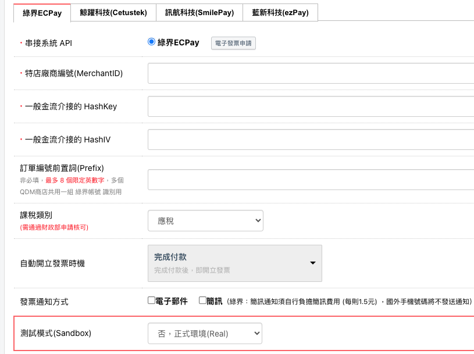Click the HashKey input field
474x354 pixels.
pos(311,106)
